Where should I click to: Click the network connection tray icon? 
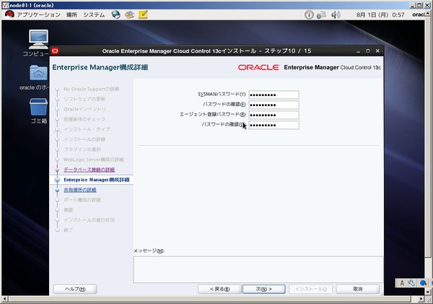[322, 14]
